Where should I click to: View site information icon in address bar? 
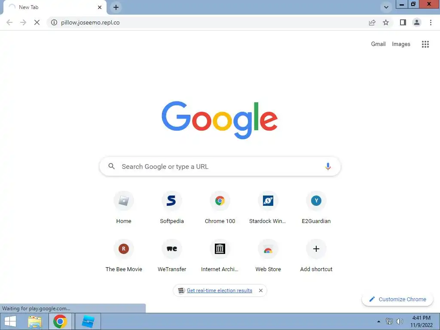[x=54, y=22]
